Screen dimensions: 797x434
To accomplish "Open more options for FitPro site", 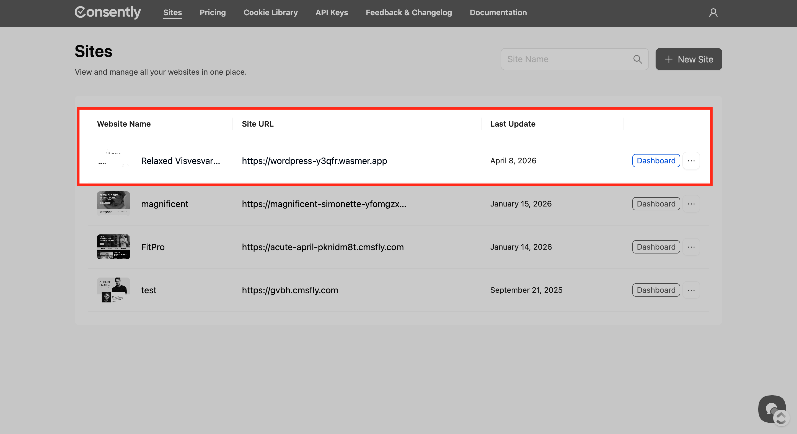I will 691,247.
